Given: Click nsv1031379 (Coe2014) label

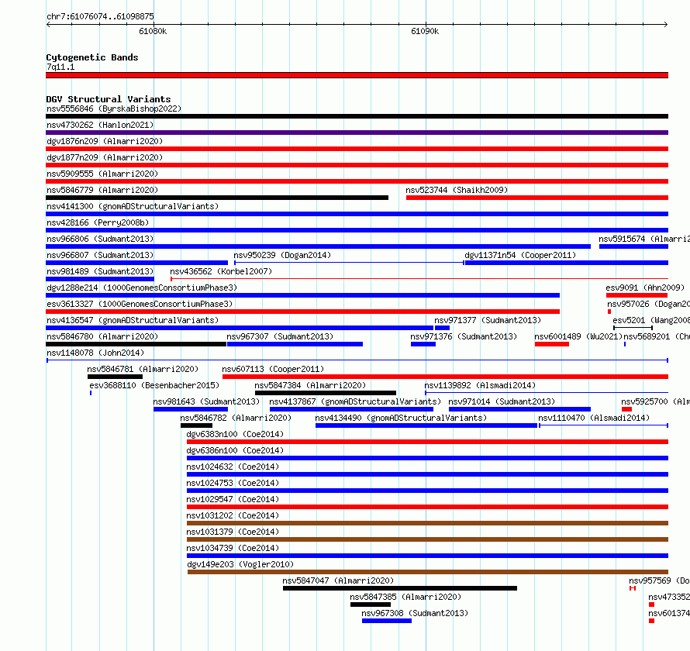Looking at the screenshot, I should coord(233,532).
